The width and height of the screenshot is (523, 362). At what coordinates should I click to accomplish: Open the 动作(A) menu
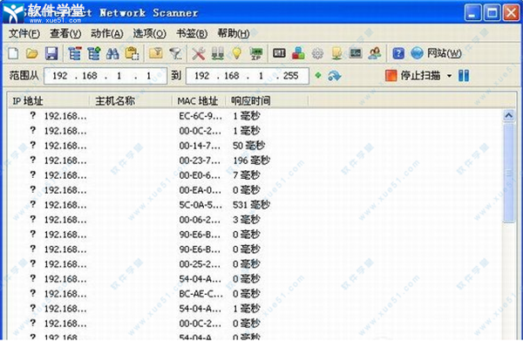pos(106,33)
